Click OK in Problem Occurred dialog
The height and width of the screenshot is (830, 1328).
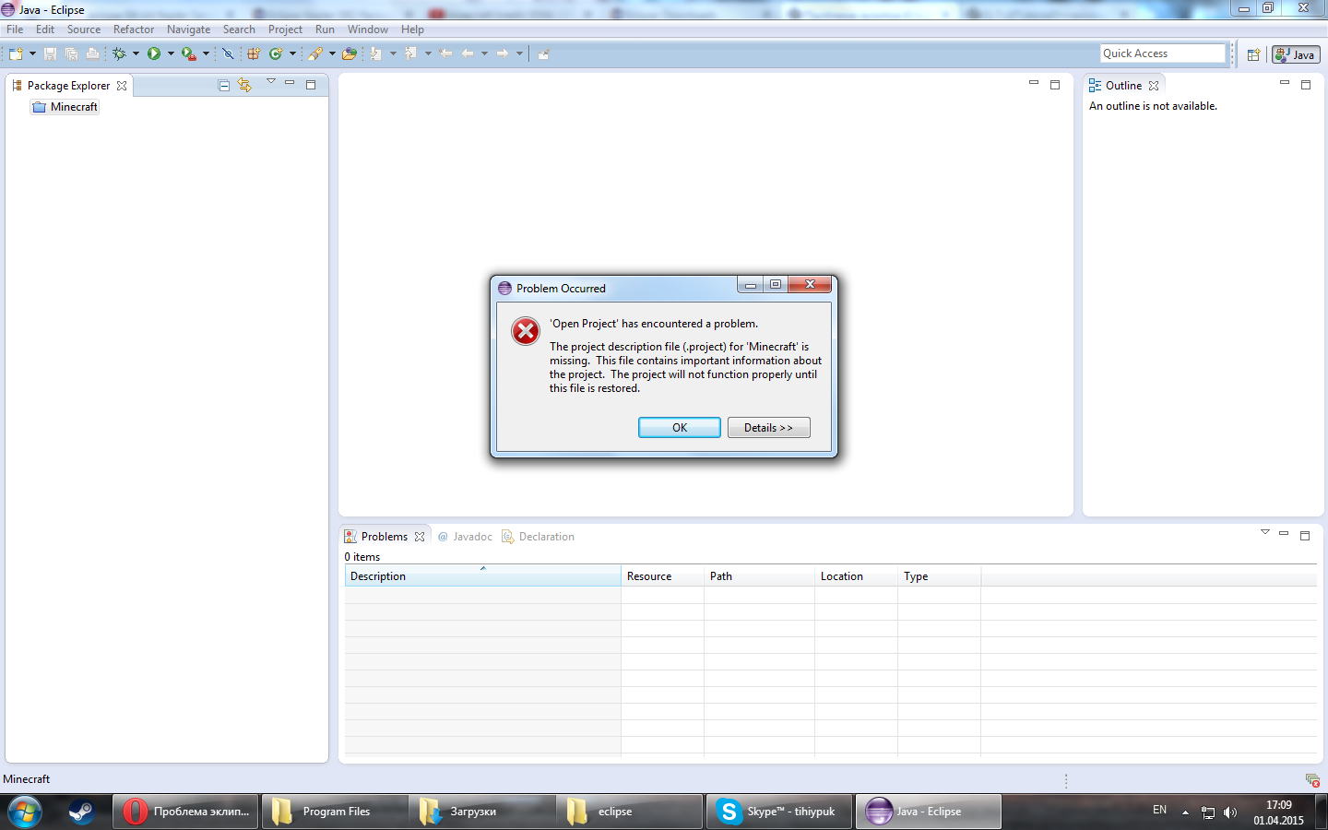click(680, 428)
